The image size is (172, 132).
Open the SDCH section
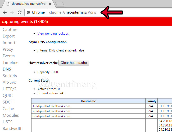click(8, 102)
